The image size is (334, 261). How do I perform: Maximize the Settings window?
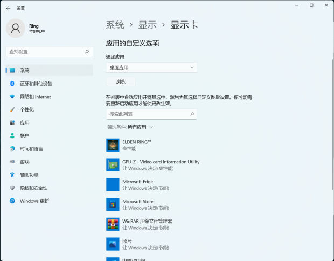click(x=311, y=5)
